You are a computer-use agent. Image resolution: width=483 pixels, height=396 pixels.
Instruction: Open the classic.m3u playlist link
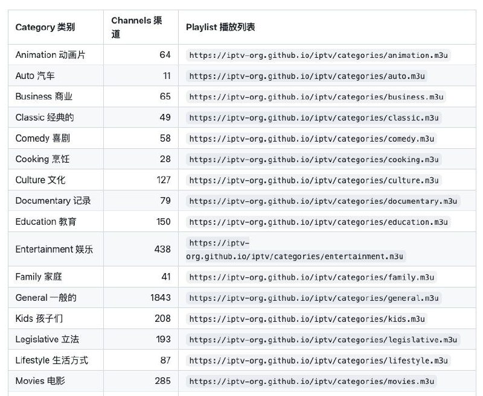coord(314,118)
